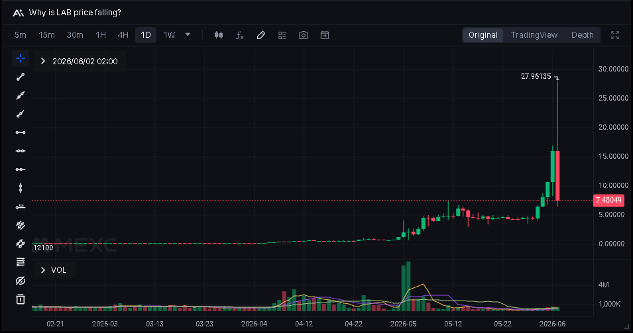This screenshot has height=333, width=633.
Task: Click the 27.96135 high price label
Action: point(536,76)
